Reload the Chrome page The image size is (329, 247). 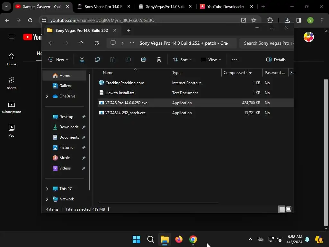click(x=30, y=20)
